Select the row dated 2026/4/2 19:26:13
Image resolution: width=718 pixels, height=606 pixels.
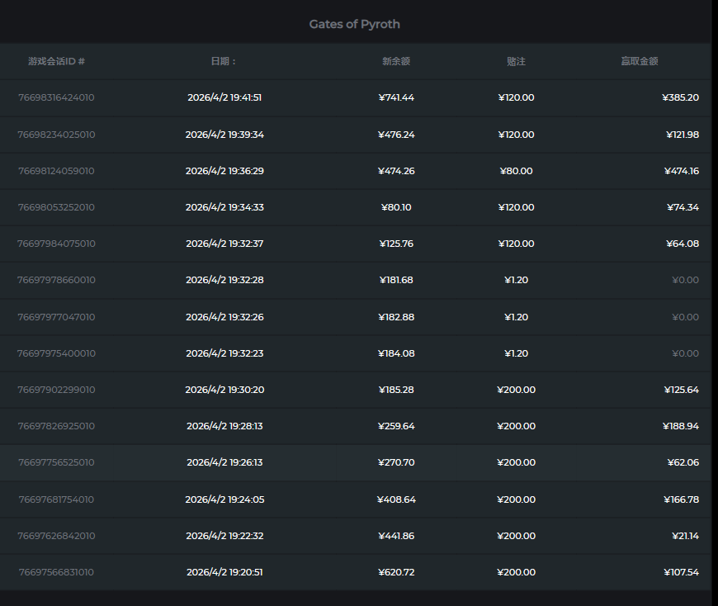224,462
